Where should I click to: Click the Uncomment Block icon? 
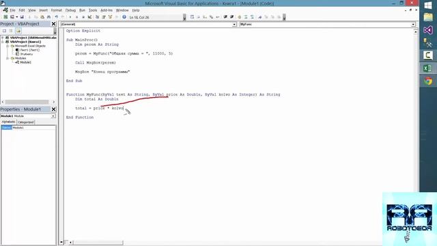point(252,17)
